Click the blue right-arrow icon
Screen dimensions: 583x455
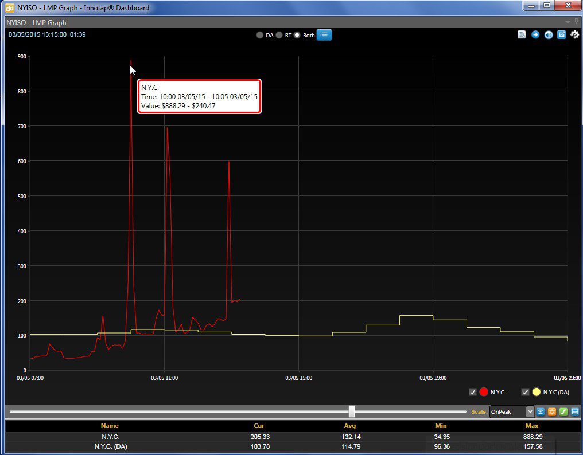[535, 34]
